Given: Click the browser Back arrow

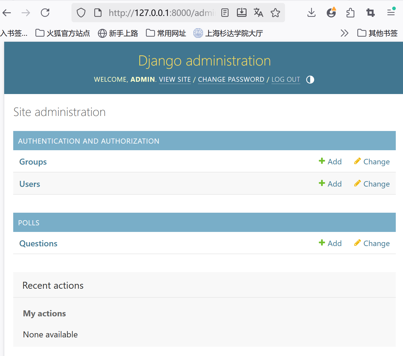Looking at the screenshot, I should coord(7,13).
